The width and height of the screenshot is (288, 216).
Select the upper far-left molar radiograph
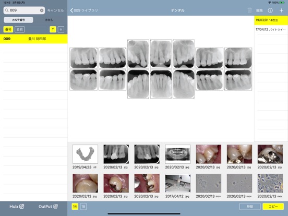[83, 58]
